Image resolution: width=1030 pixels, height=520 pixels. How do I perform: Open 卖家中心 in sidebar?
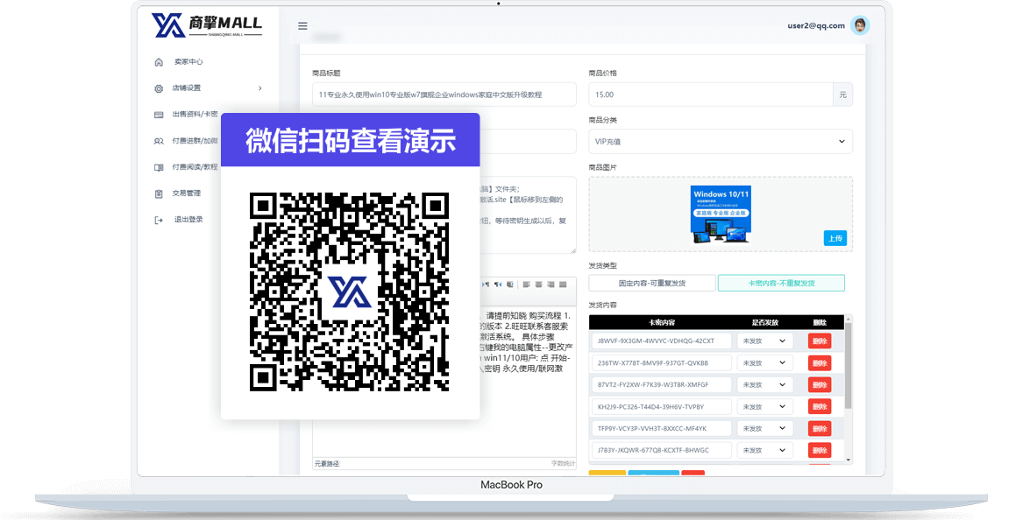(x=188, y=61)
